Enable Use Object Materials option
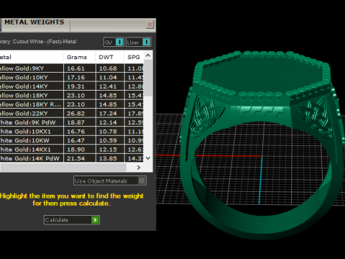Viewport: 345px width, 259px height. tap(142, 181)
